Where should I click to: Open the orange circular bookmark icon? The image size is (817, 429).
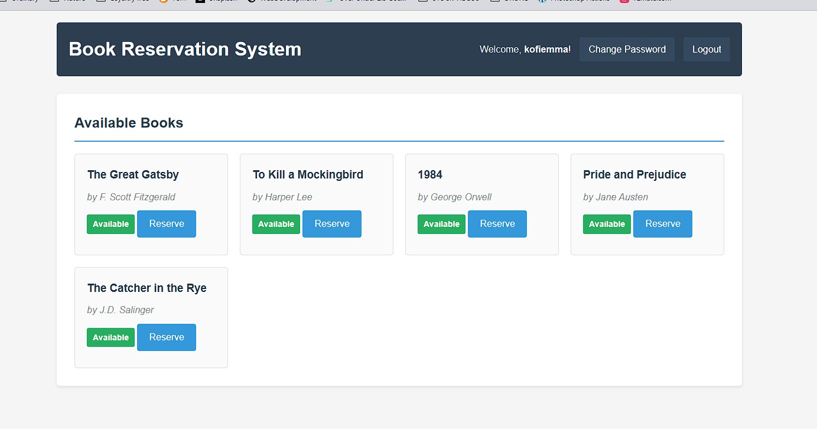pos(163,2)
